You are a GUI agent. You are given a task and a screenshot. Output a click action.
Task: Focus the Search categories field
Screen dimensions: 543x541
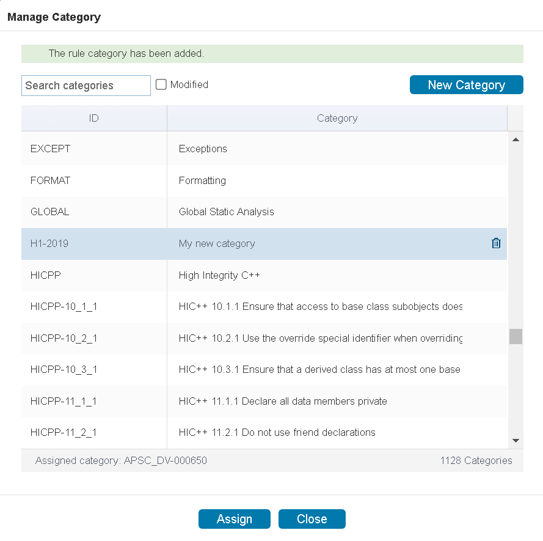(x=86, y=86)
